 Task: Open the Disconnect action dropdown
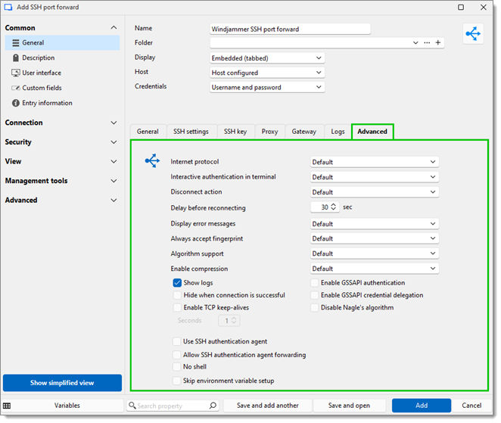click(375, 192)
